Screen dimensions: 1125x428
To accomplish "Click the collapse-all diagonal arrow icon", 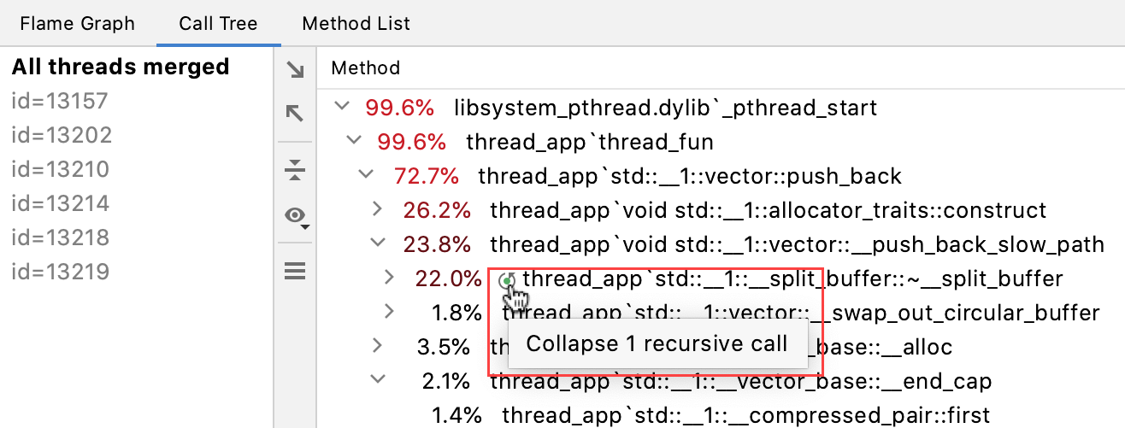I will click(x=295, y=112).
